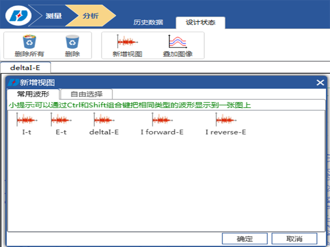Switch to the 设计状态 tab
This screenshot has height=247, width=330.
200,22
